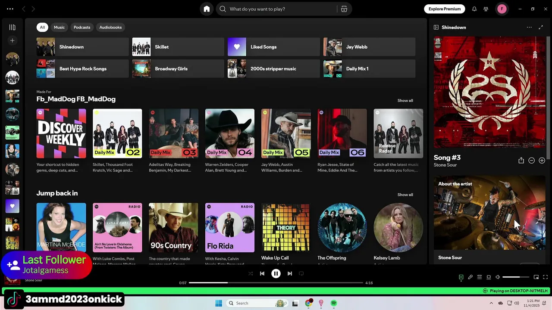The height and width of the screenshot is (310, 552).
Task: Show hidden system tray icons
Action: 491,303
